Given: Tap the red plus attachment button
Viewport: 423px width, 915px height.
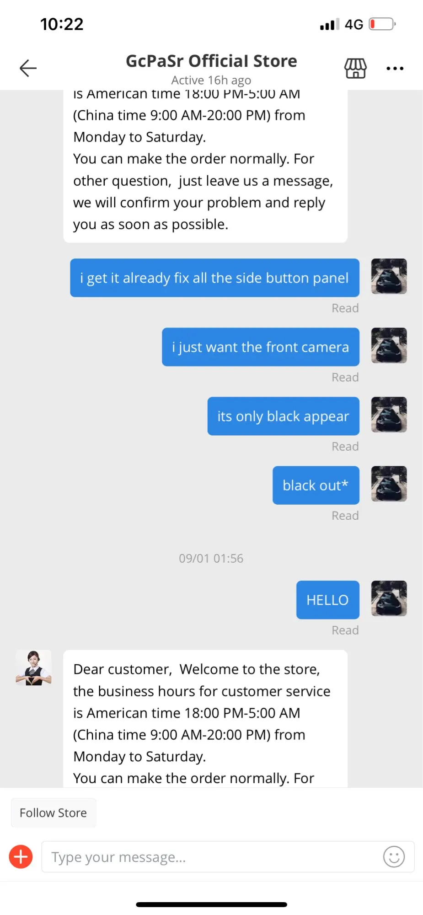Looking at the screenshot, I should (x=21, y=856).
